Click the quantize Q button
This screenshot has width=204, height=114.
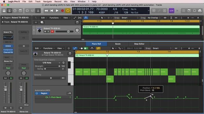[63, 63]
